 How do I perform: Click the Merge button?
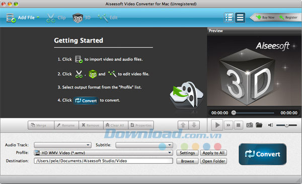tap(41, 125)
